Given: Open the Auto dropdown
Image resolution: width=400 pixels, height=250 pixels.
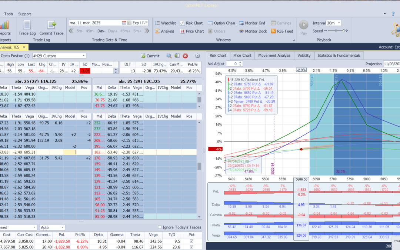Looking at the screenshot, I should [x=62, y=227].
